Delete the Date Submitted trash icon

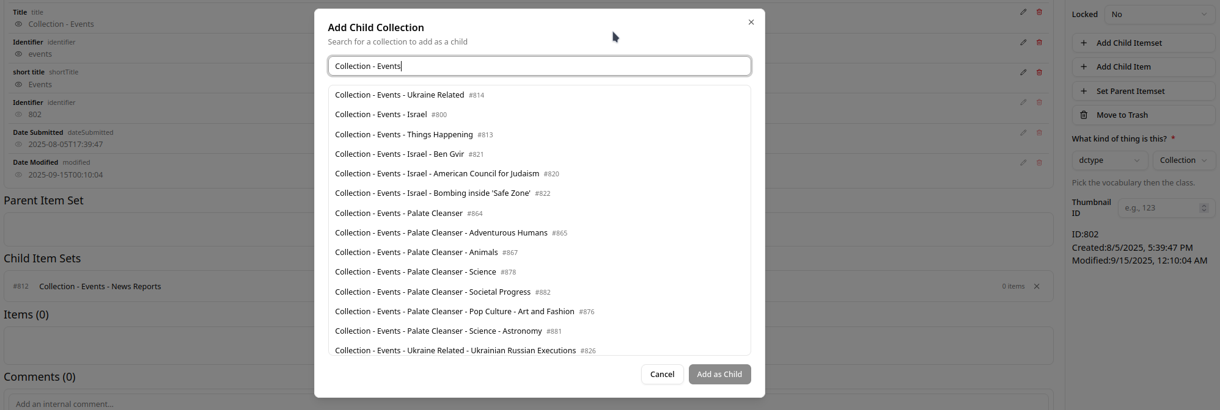pos(1039,132)
